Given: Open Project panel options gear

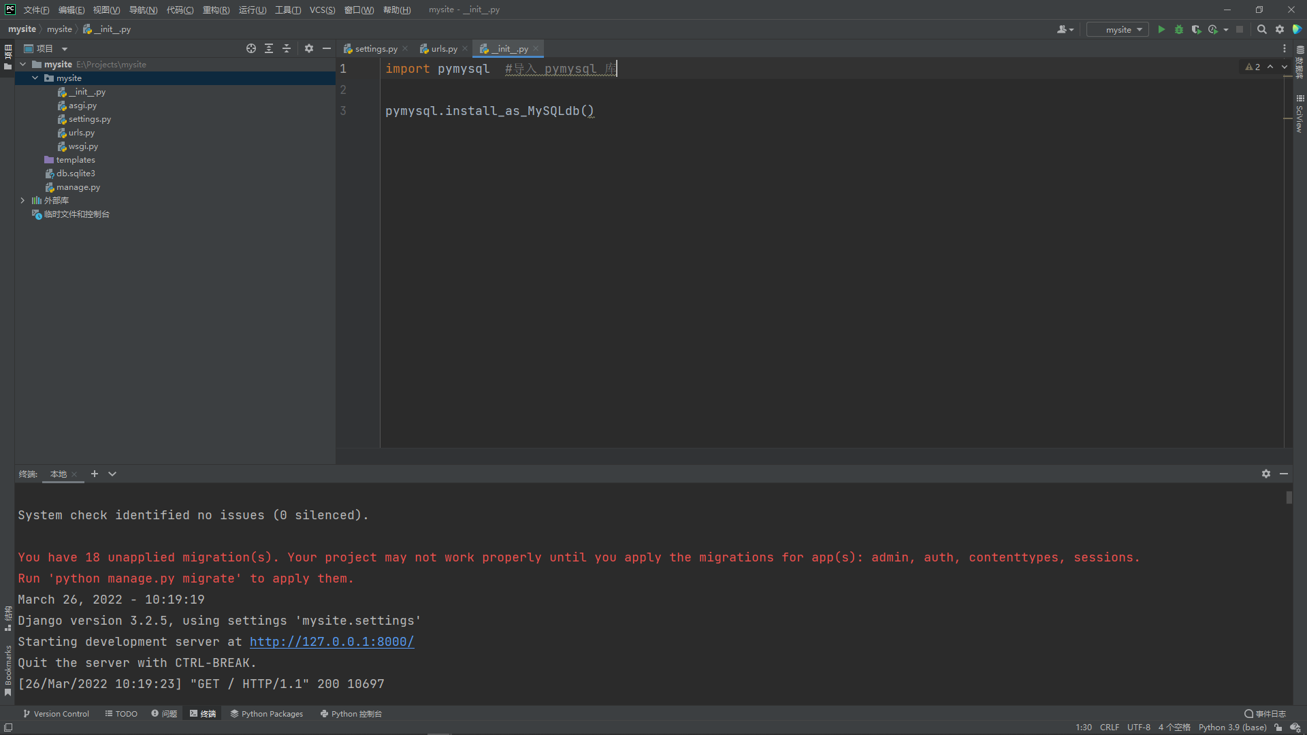Looking at the screenshot, I should [x=309, y=48].
